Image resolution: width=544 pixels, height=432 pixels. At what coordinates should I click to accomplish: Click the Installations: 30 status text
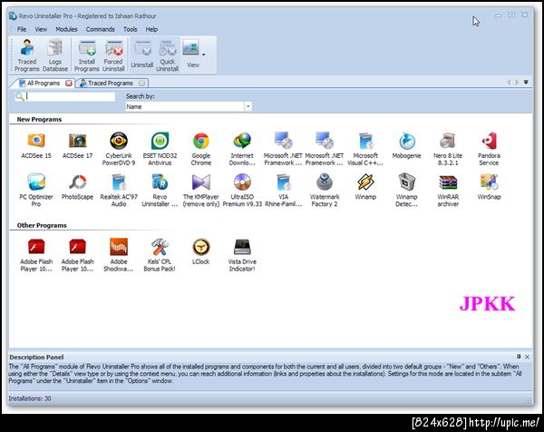pyautogui.click(x=30, y=398)
